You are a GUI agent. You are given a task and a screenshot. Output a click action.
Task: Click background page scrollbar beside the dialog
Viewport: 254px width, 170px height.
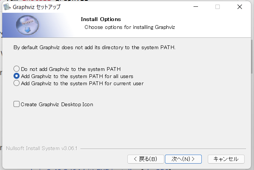252,57
